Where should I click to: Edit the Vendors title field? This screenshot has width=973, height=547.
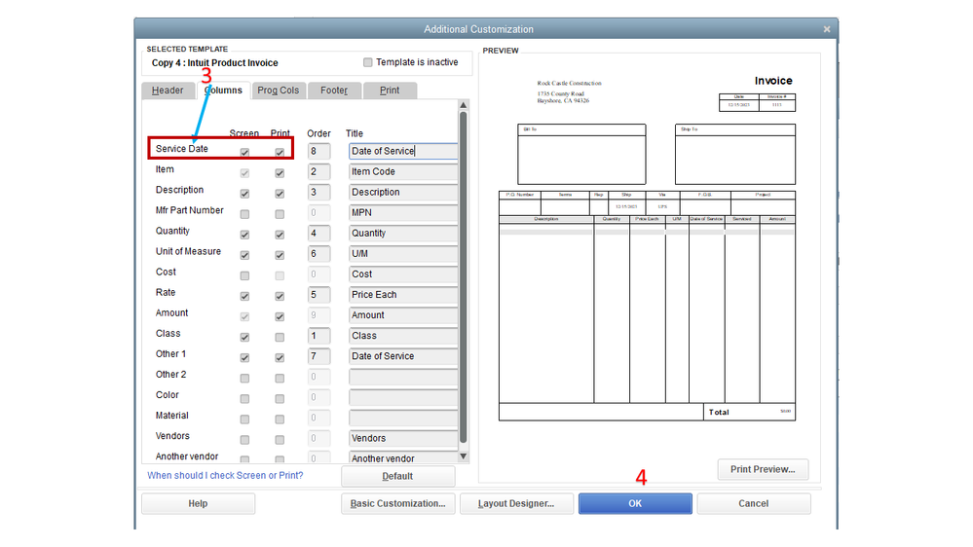coord(403,438)
